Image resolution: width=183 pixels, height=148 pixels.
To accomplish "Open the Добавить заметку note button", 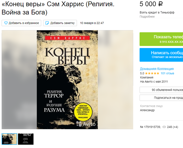I will tap(60, 23).
